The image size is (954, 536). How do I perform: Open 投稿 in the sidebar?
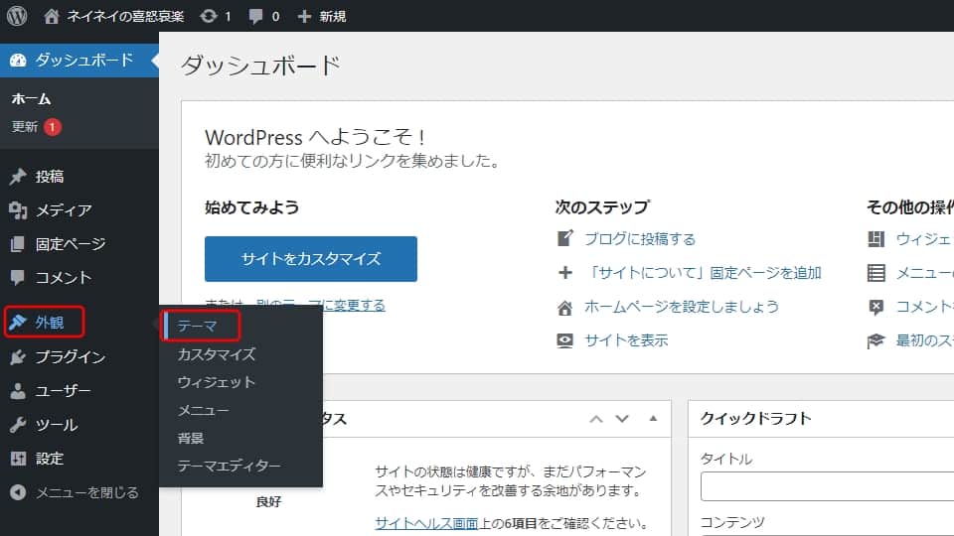(50, 177)
